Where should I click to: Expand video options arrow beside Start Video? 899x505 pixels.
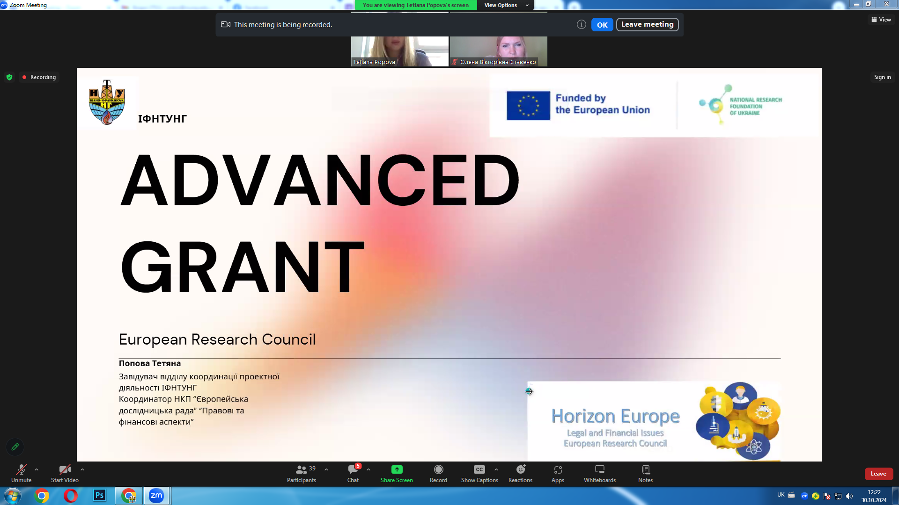pyautogui.click(x=82, y=469)
